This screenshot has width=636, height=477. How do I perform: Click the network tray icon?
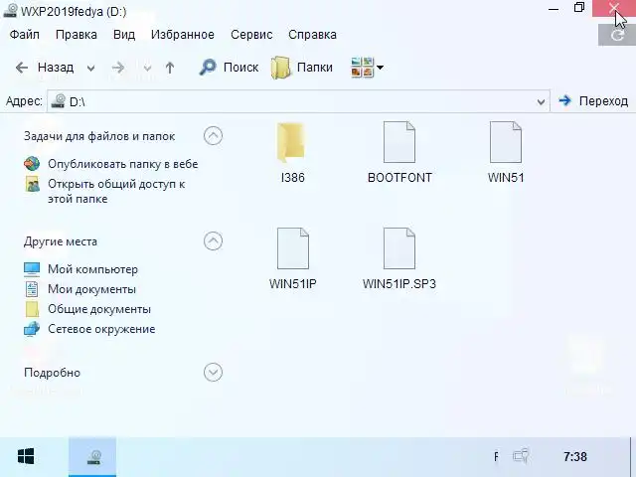(x=521, y=456)
